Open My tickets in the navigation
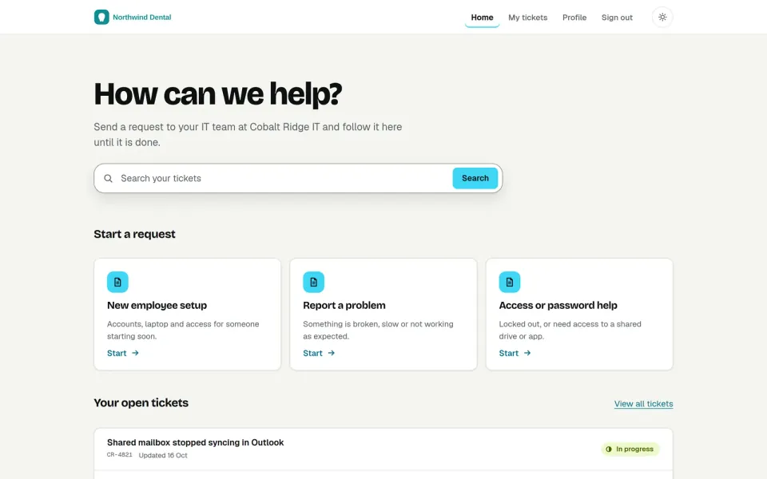The height and width of the screenshot is (479, 767). (x=527, y=18)
